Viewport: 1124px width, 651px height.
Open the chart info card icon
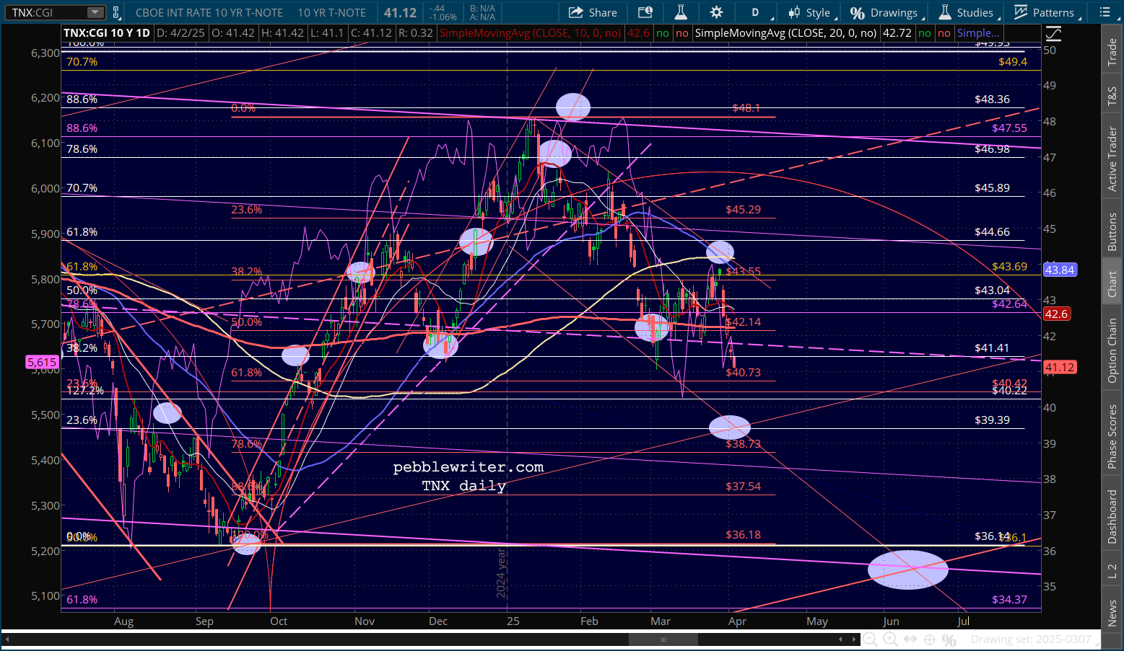coord(645,12)
